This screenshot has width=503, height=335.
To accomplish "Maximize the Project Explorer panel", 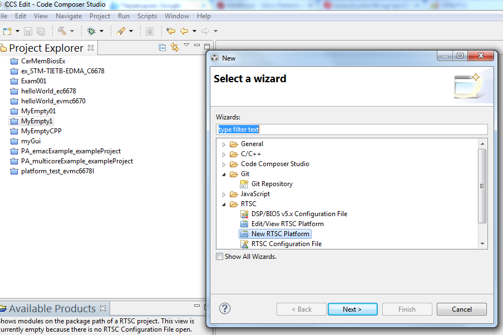I will 207,47.
